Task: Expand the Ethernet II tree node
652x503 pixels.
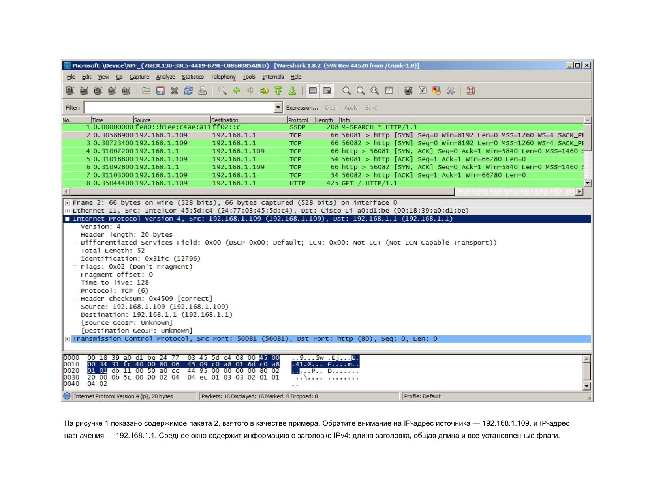Action: coord(67,211)
